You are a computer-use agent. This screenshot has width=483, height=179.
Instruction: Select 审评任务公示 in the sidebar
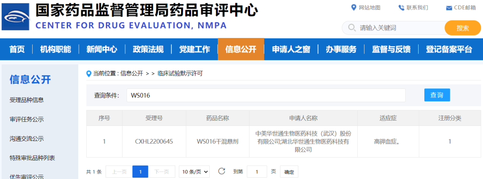pyautogui.click(x=27, y=119)
